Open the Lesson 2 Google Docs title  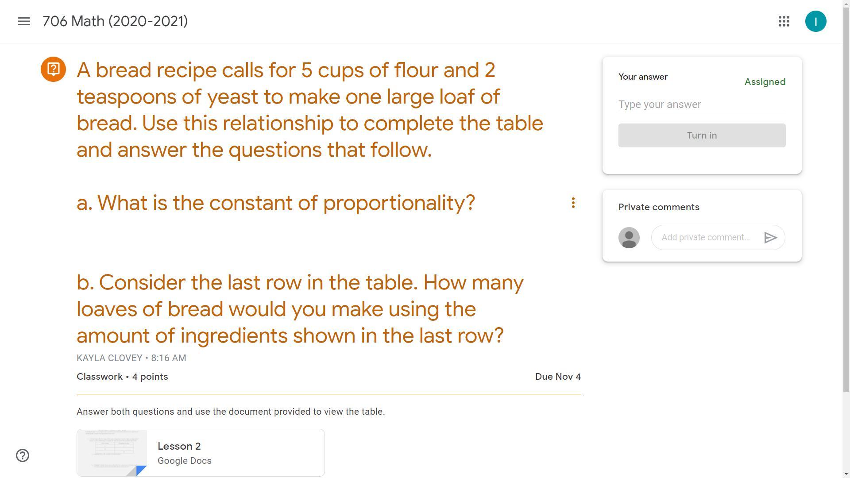pos(179,446)
